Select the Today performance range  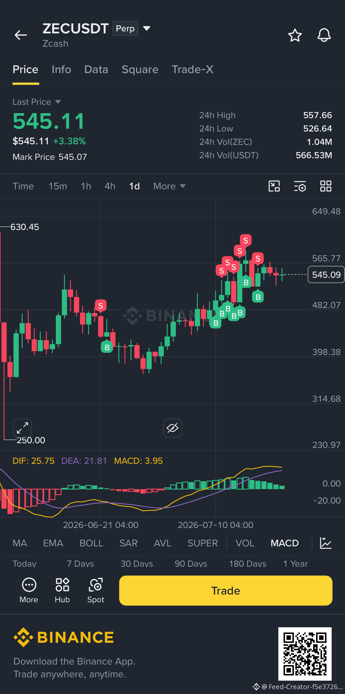tap(24, 564)
